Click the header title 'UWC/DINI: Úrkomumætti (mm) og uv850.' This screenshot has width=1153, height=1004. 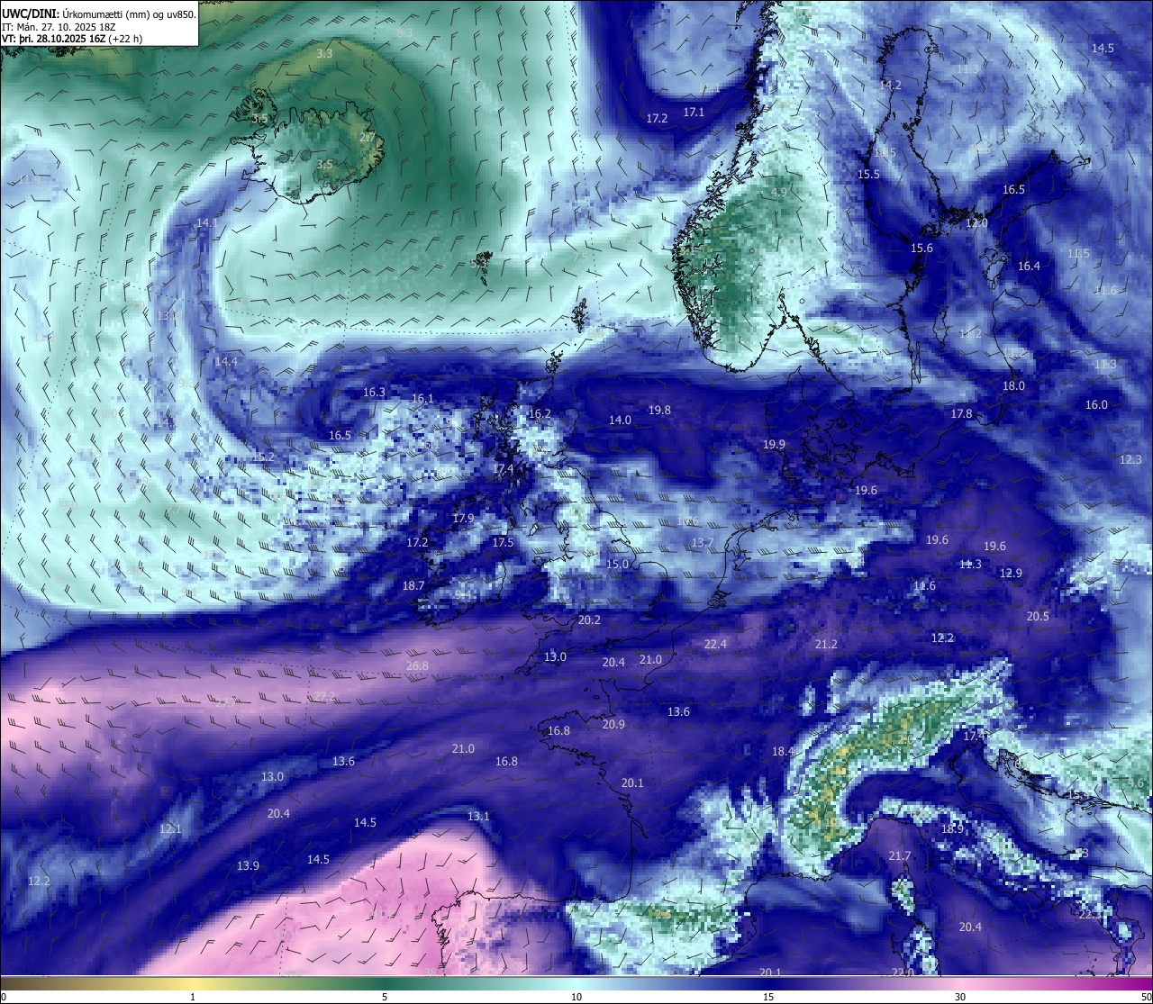pyautogui.click(x=99, y=14)
